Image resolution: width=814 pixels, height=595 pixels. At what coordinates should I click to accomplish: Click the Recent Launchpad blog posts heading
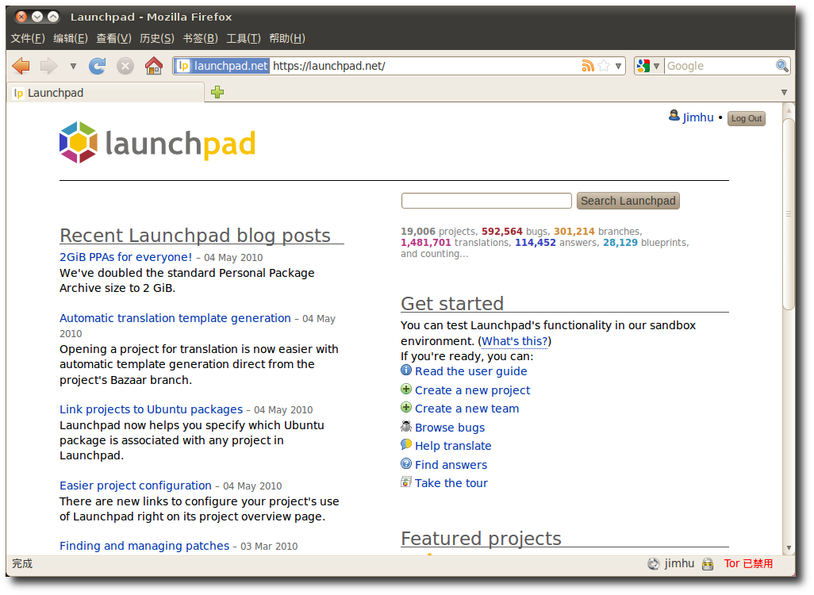click(195, 235)
